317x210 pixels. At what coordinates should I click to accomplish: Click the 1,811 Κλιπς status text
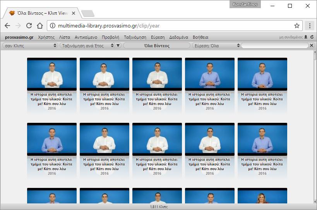pyautogui.click(x=159, y=207)
